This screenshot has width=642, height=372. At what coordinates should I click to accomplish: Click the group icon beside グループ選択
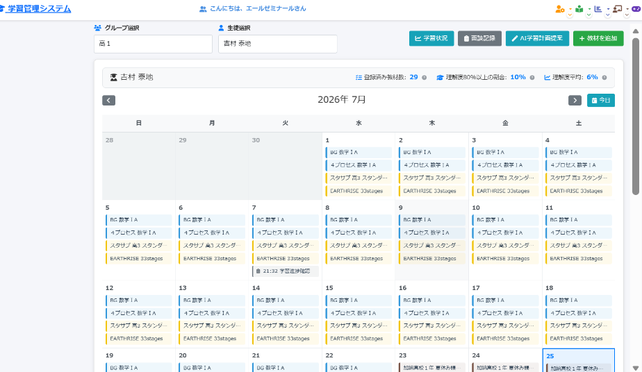pyautogui.click(x=97, y=28)
